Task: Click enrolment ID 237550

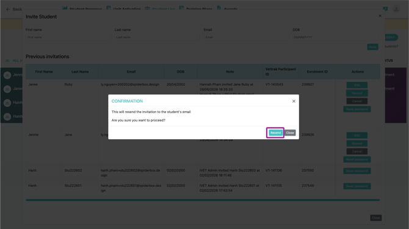Action: click(308, 170)
